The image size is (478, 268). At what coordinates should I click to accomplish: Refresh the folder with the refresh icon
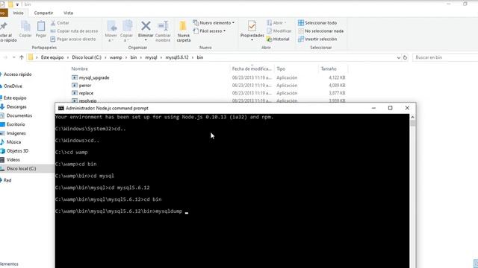click(x=405, y=57)
